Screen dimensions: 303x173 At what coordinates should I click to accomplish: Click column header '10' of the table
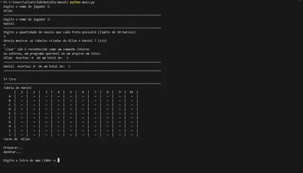[131, 92]
